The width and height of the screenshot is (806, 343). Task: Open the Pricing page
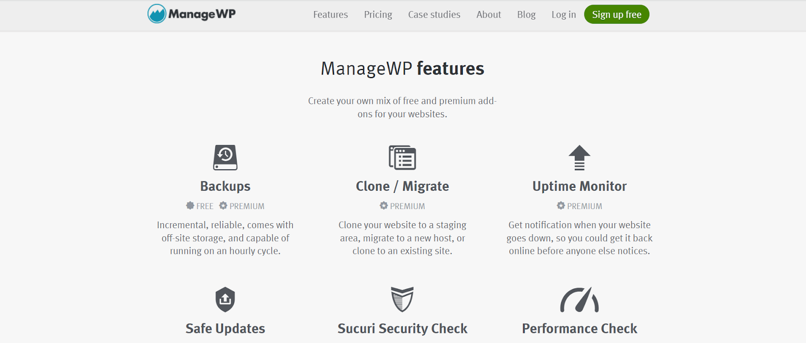point(378,15)
